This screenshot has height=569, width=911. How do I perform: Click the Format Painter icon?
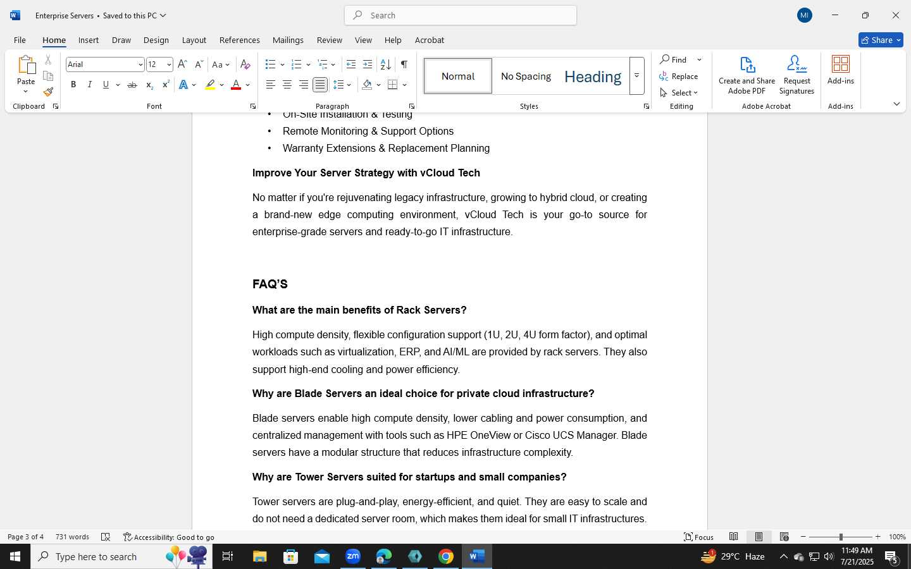click(48, 92)
